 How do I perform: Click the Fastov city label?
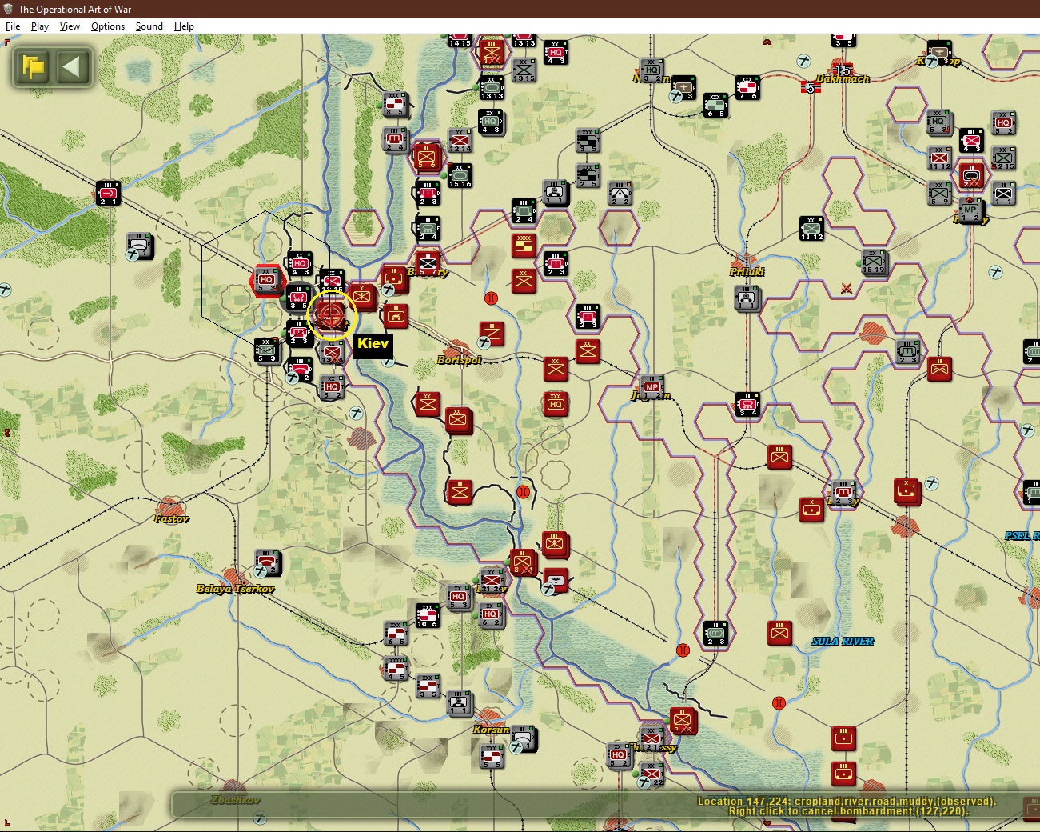171,518
